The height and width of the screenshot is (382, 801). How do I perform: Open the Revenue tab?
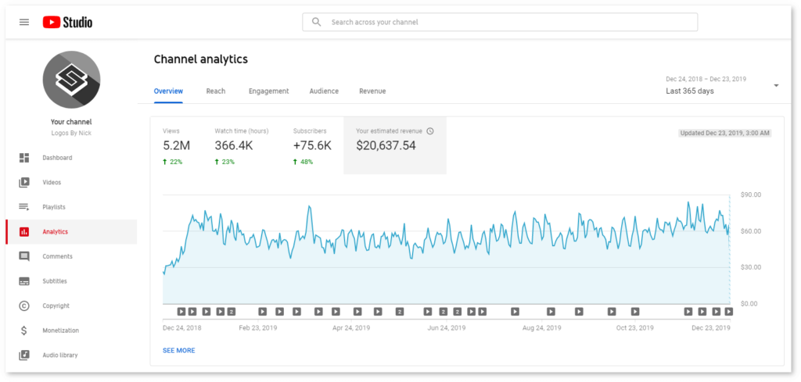pos(372,91)
